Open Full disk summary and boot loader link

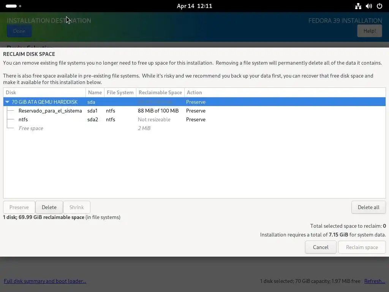[x=45, y=281]
